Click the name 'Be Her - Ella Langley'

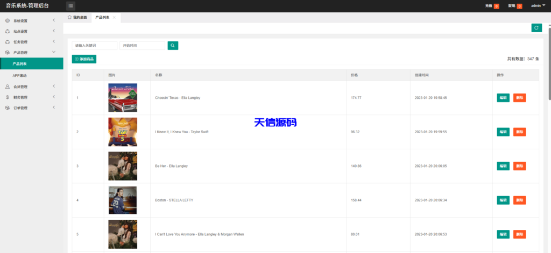tap(172, 166)
